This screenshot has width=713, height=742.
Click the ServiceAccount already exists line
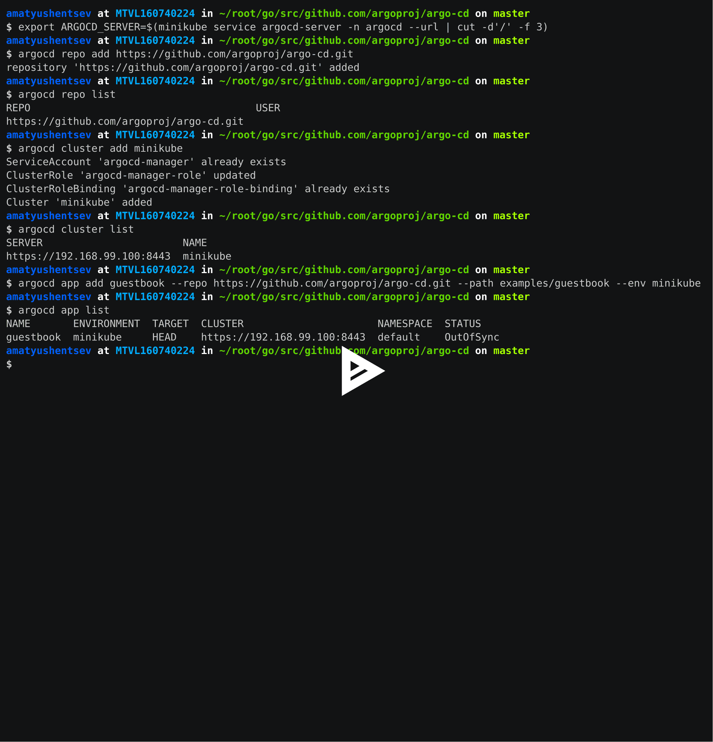click(x=146, y=162)
